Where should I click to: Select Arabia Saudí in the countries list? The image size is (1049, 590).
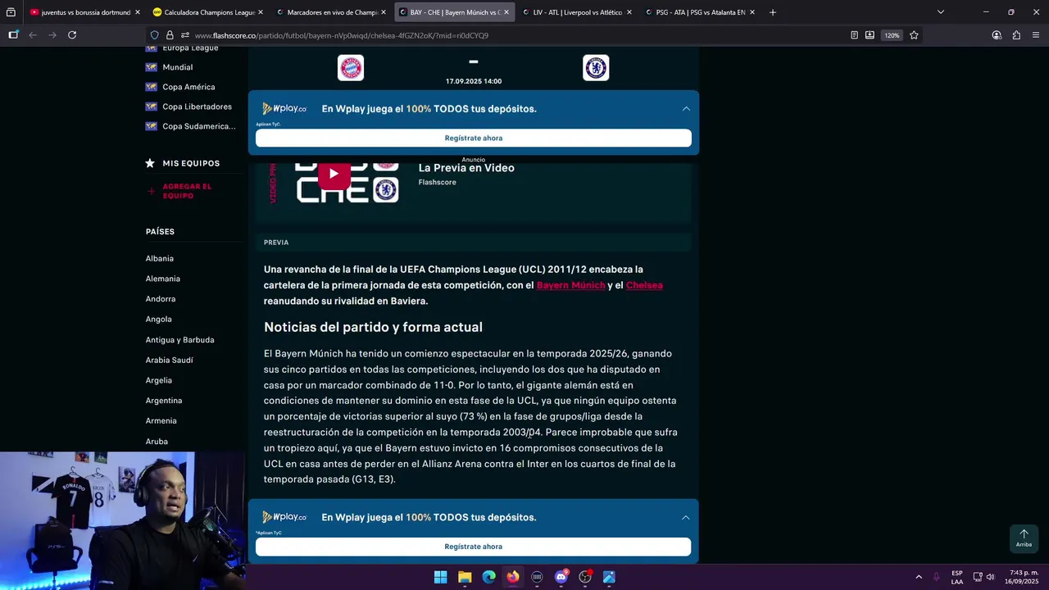pyautogui.click(x=170, y=361)
